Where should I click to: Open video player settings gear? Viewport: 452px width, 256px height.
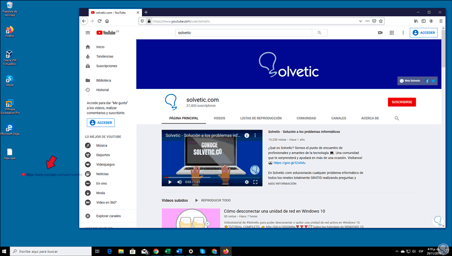(247, 182)
